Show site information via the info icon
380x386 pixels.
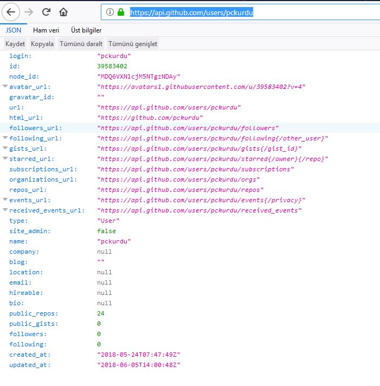coord(110,12)
